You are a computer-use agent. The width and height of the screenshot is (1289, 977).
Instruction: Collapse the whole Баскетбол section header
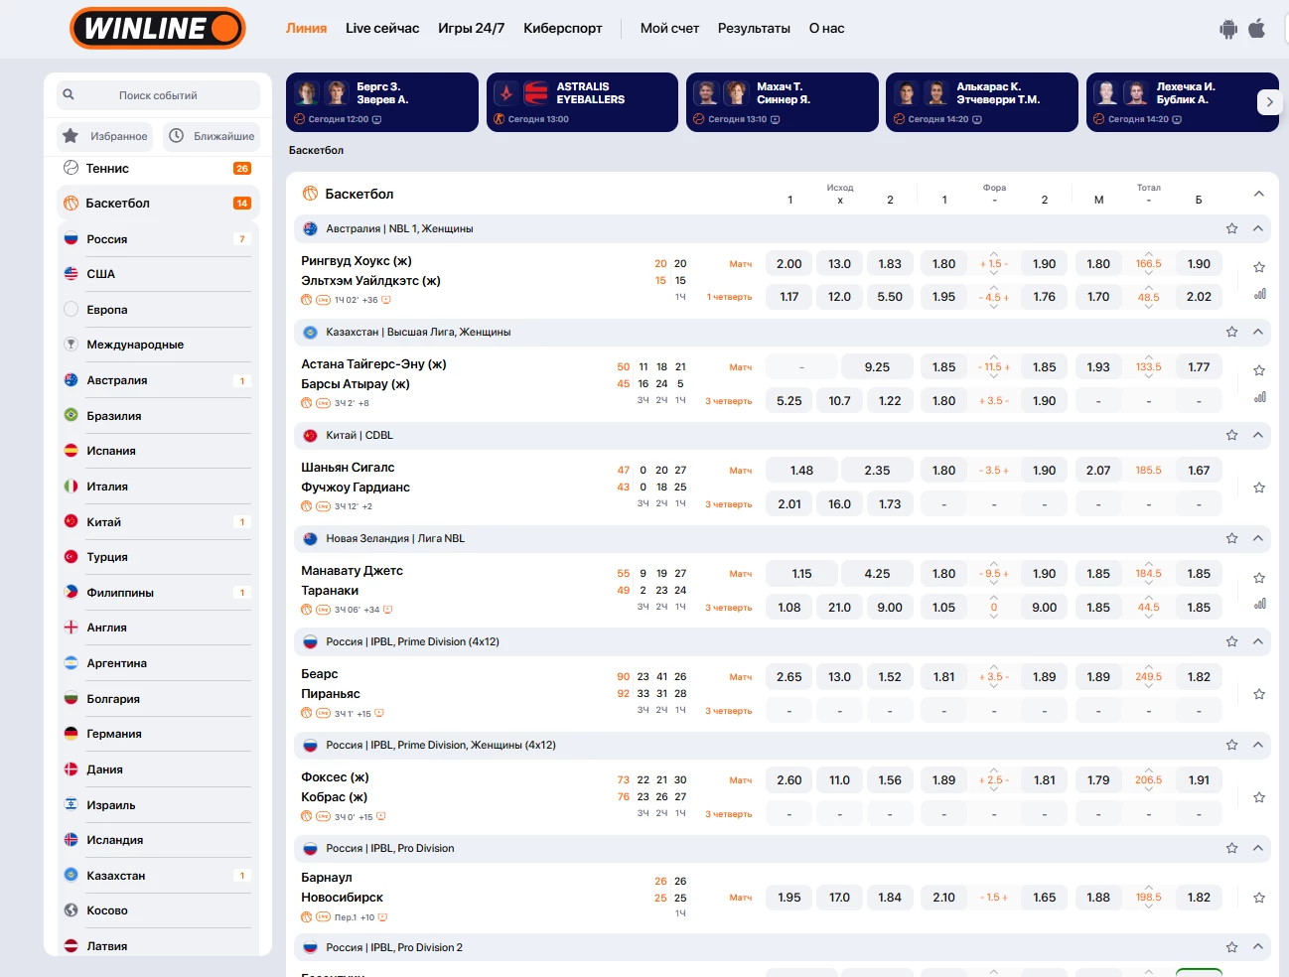click(x=1258, y=194)
